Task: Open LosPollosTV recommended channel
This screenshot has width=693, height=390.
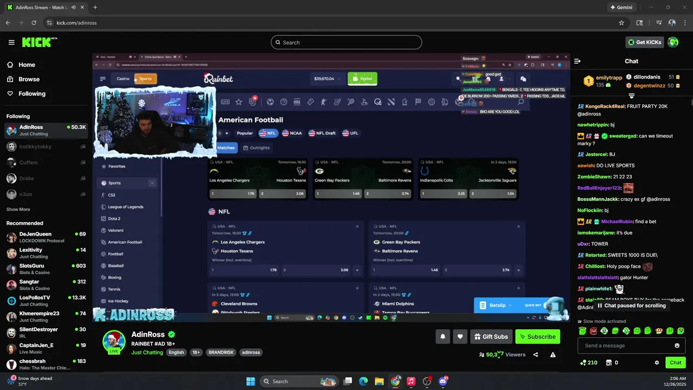Action: 45,301
